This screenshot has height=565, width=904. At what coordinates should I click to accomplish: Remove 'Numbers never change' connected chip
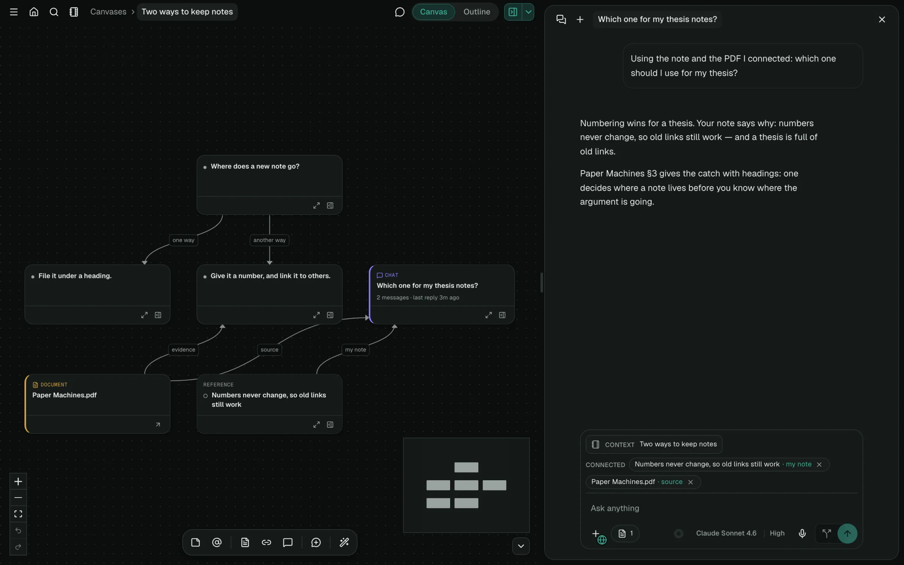819,464
